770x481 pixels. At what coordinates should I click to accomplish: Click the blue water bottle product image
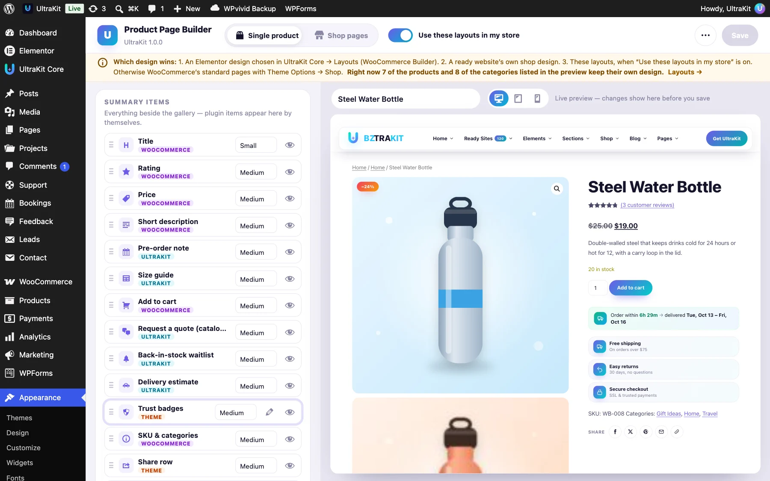460,285
